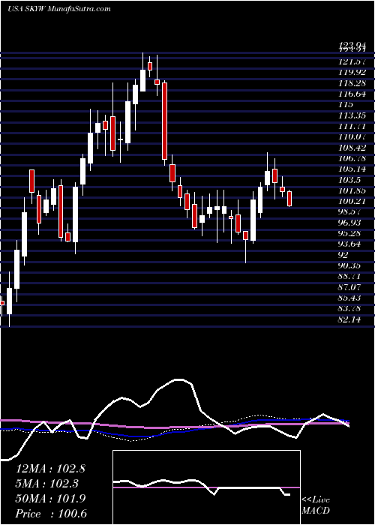Select the 111.71 price axis label
This screenshot has height=525, width=375.
pyautogui.click(x=352, y=126)
